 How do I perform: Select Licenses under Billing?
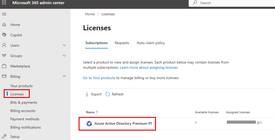[x=17, y=94]
